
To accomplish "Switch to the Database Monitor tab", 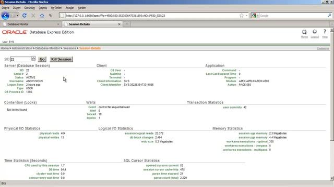I will 31,24.
